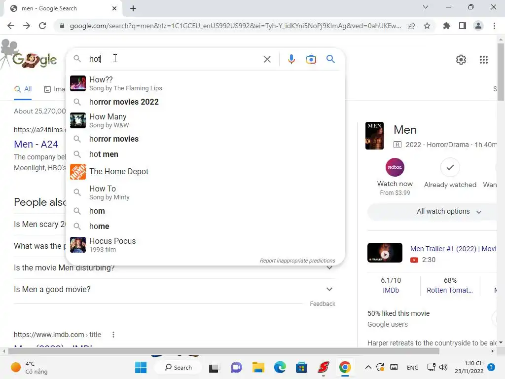Choose 'The Home Depot' suggestion

click(x=206, y=171)
